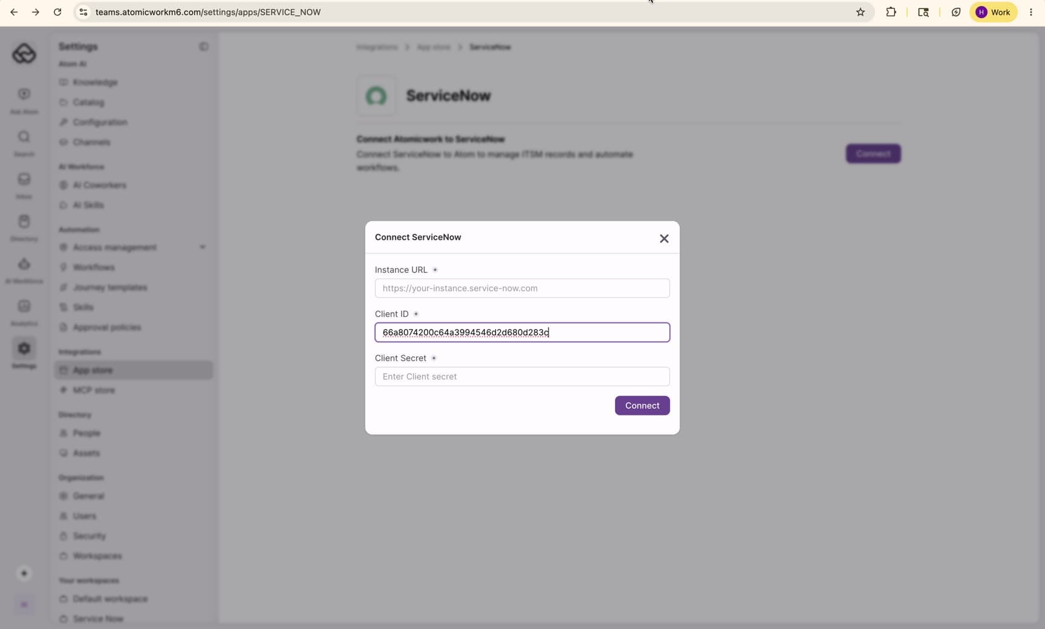Open Journey templates settings
The height and width of the screenshot is (629, 1045).
pos(110,287)
